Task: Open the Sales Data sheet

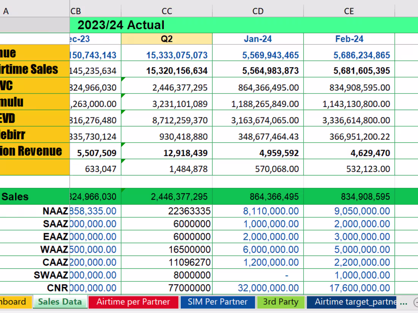Action: [x=60, y=302]
